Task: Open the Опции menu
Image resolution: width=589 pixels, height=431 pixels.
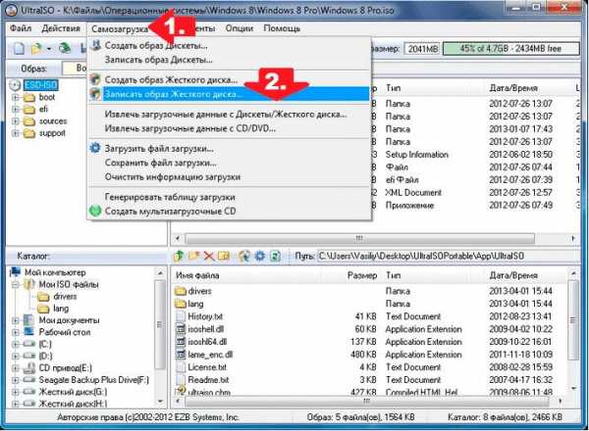Action: point(240,28)
